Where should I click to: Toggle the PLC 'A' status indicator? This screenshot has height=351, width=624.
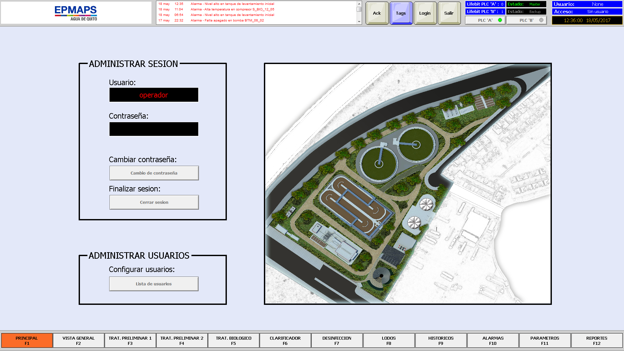point(485,20)
